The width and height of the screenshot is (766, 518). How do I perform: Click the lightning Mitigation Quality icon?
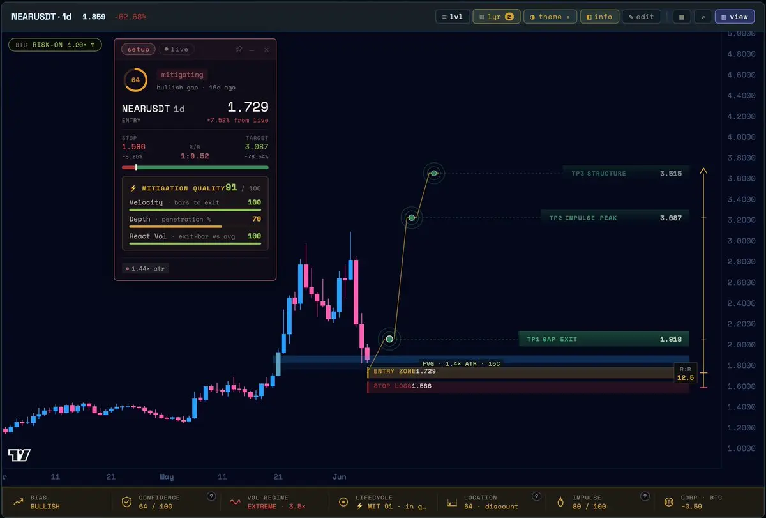coord(133,188)
